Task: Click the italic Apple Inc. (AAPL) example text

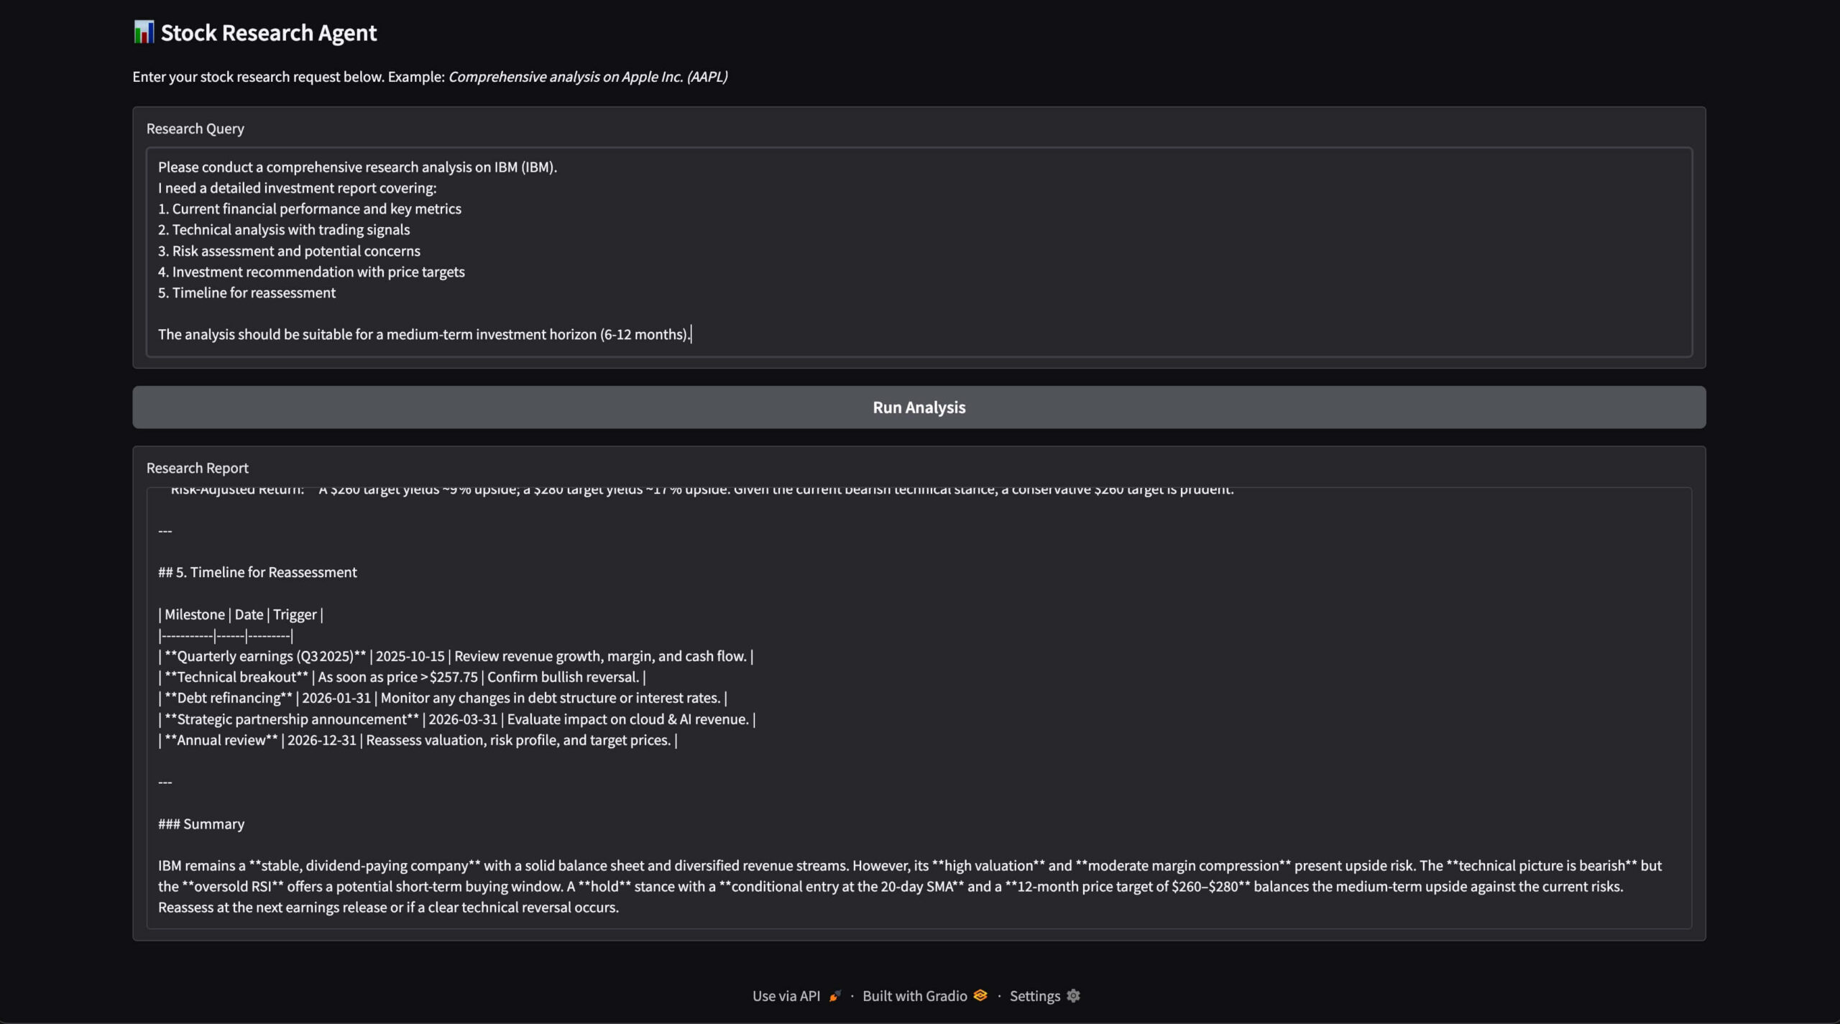Action: (x=674, y=77)
